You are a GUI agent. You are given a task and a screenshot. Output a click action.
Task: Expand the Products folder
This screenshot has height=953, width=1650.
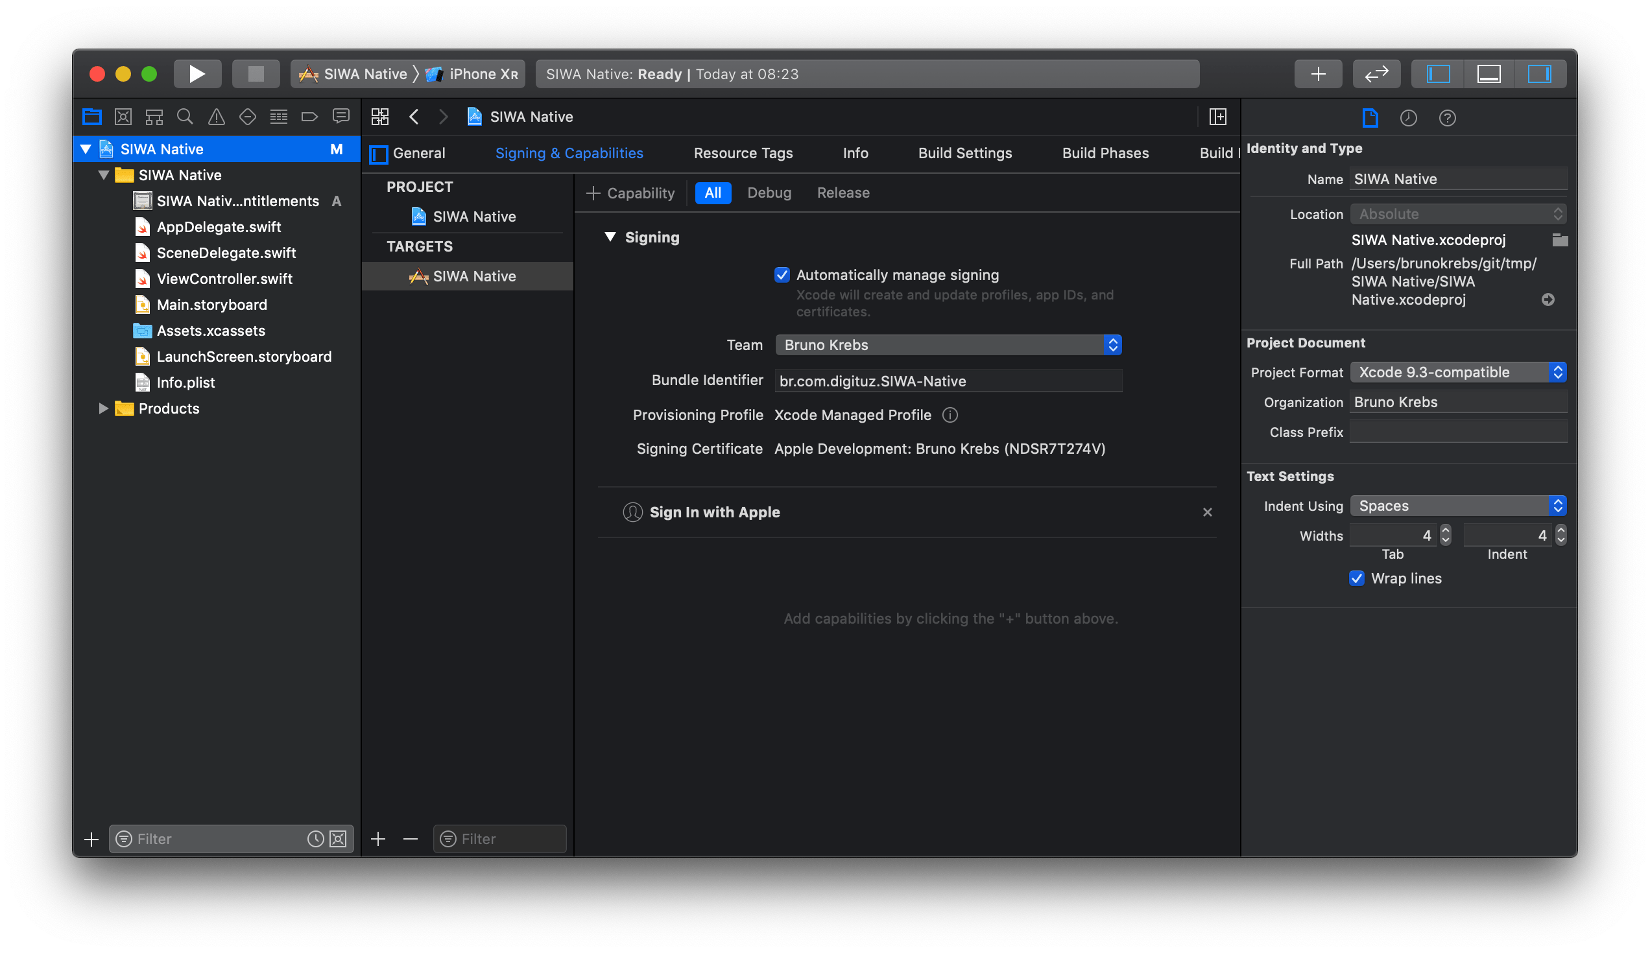[x=104, y=408]
